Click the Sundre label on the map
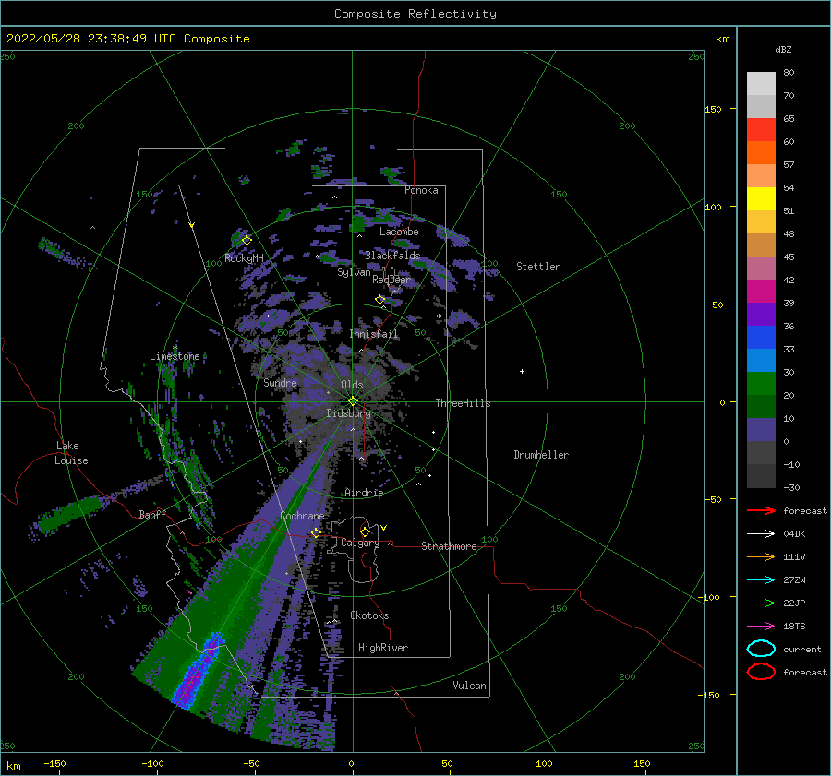Viewport: 831px width, 776px height. pos(281,383)
